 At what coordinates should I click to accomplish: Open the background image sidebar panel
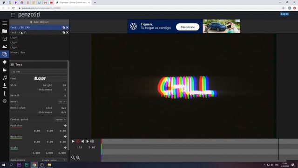[5, 47]
